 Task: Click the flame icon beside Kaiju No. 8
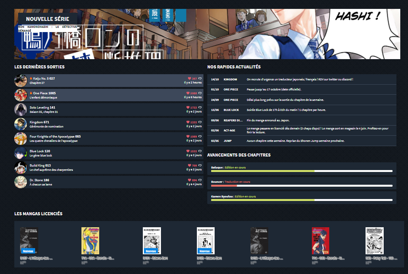[x=31, y=78]
